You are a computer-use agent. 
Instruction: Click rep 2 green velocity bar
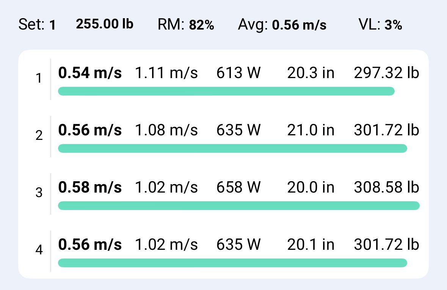point(233,149)
